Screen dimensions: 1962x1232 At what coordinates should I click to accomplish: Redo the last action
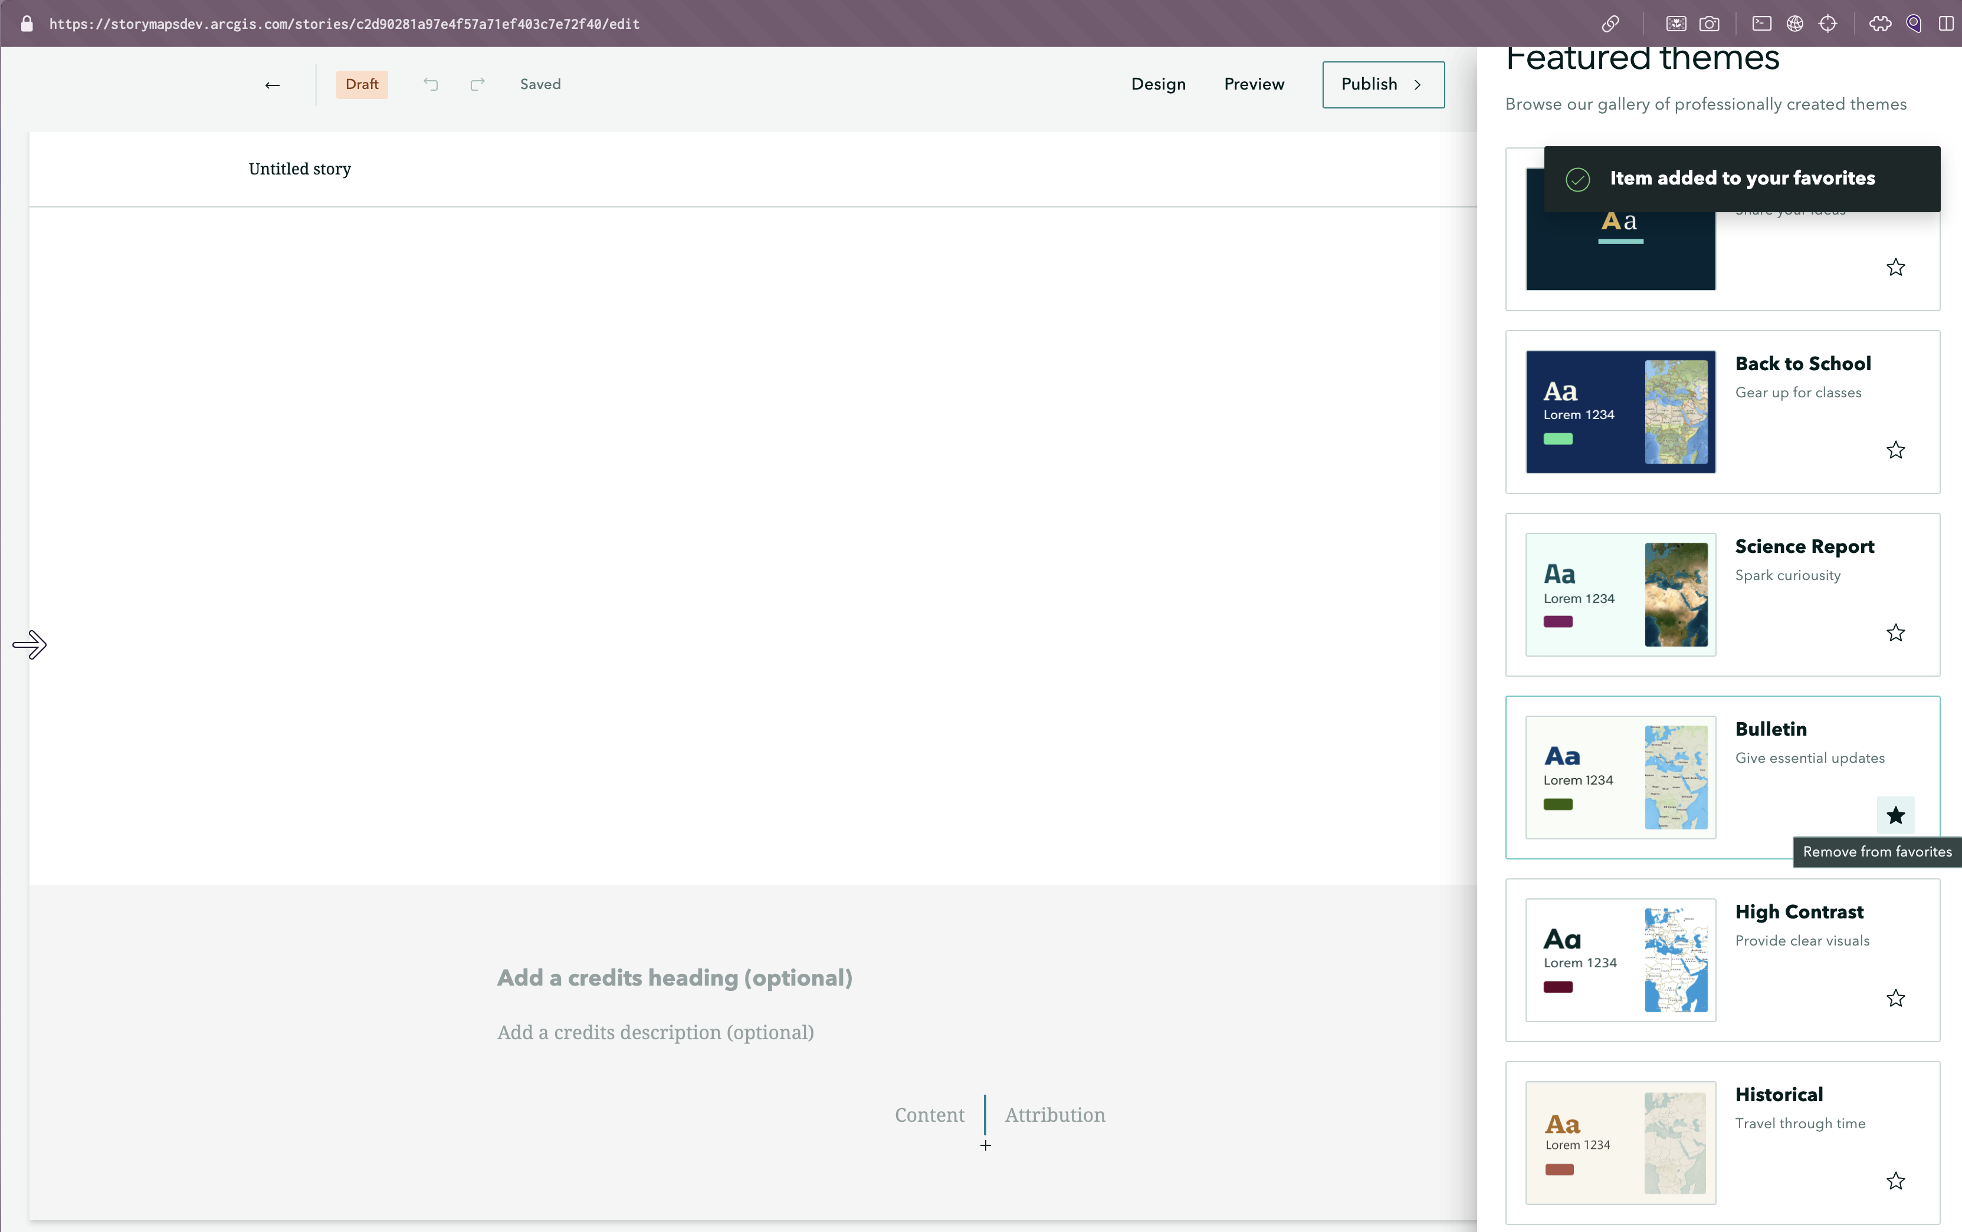[477, 84]
